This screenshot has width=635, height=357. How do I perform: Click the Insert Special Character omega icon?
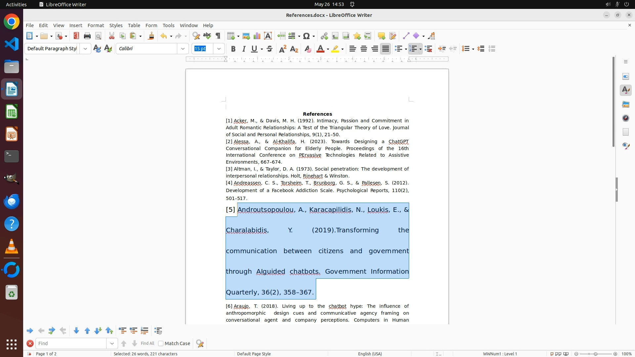(x=307, y=36)
